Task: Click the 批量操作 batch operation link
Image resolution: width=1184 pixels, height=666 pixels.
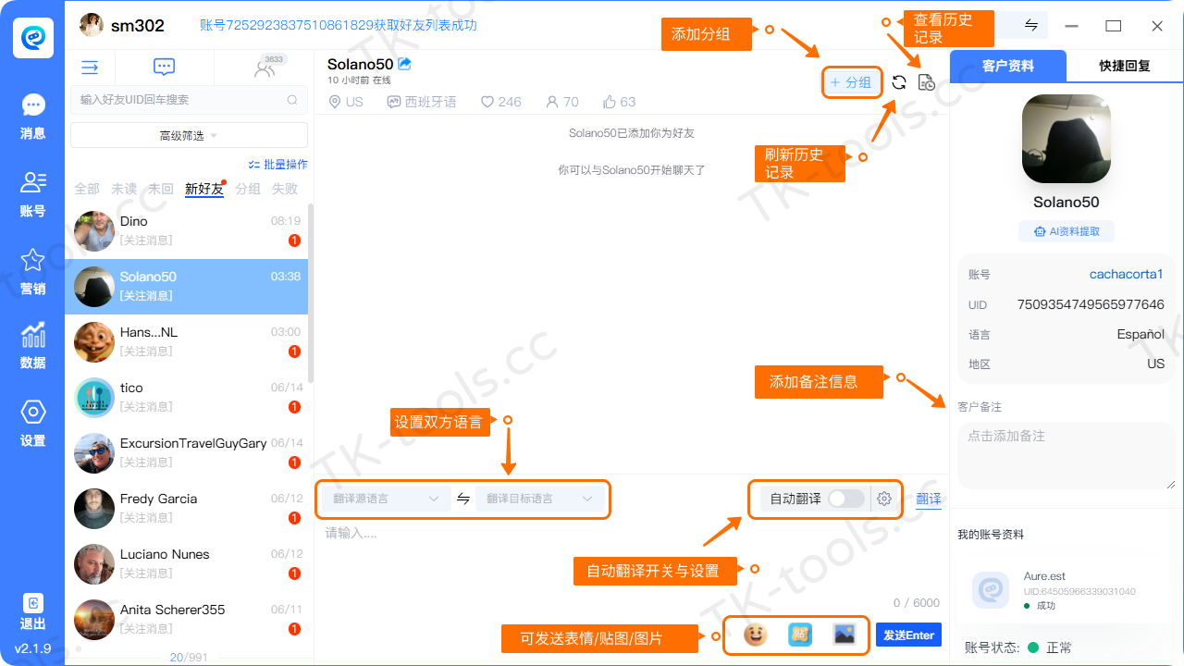Action: coord(278,164)
